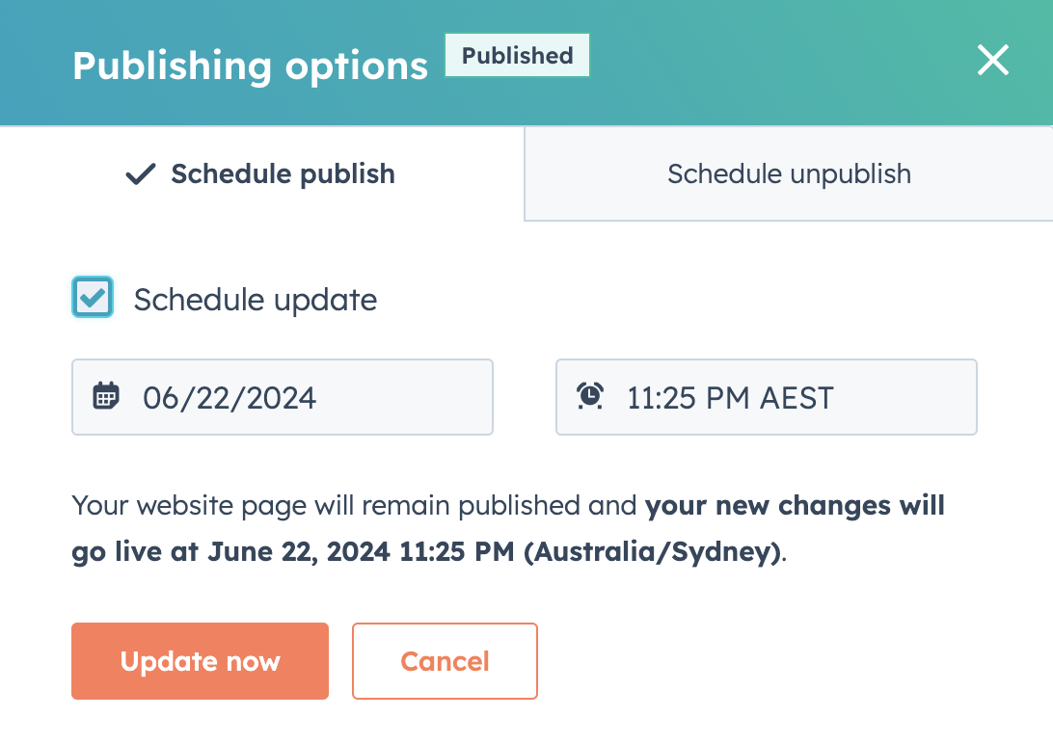Viewport: 1053px width, 744px height.
Task: Click the Update now button
Action: coord(200,661)
